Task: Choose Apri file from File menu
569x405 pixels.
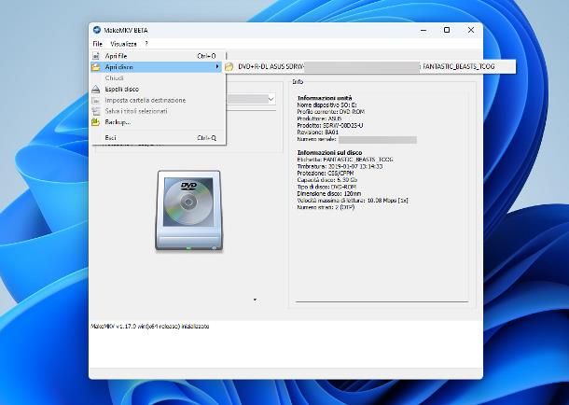Action: [158, 56]
